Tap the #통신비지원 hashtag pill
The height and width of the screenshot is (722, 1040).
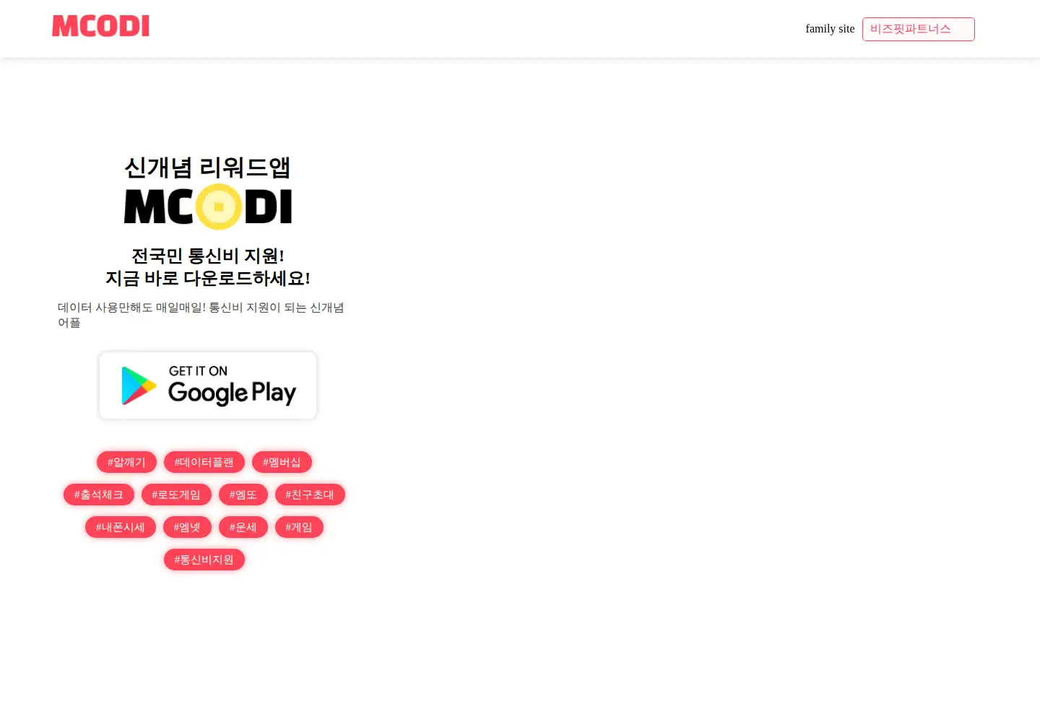(204, 560)
